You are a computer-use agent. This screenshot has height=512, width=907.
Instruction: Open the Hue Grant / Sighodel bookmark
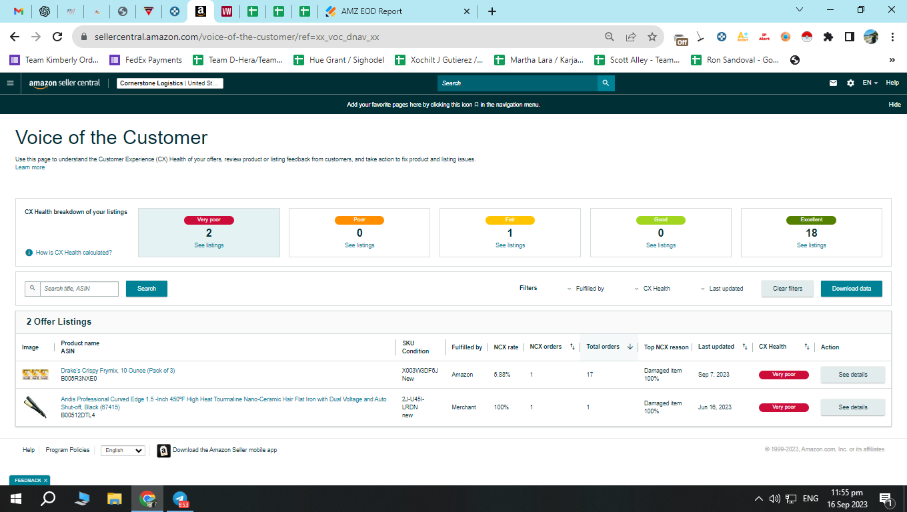339,60
